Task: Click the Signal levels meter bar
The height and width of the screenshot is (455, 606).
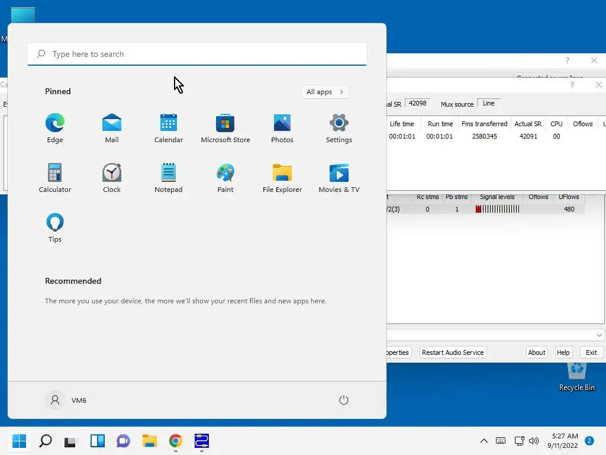Action: [x=497, y=209]
